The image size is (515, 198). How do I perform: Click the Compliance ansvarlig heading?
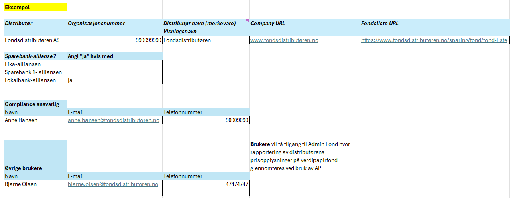click(x=35, y=104)
